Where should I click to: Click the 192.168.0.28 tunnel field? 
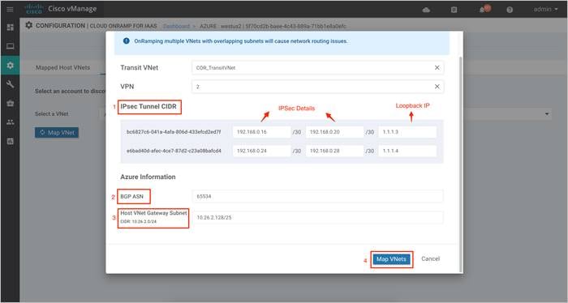tap(334, 151)
